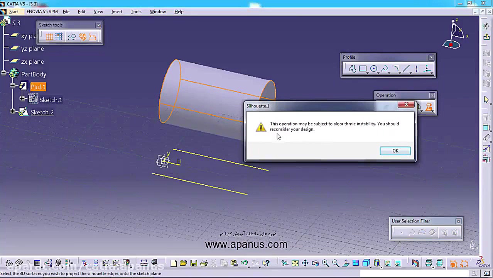The width and height of the screenshot is (493, 278).
Task: Collapse the PartBody tree node
Action: 3,73
